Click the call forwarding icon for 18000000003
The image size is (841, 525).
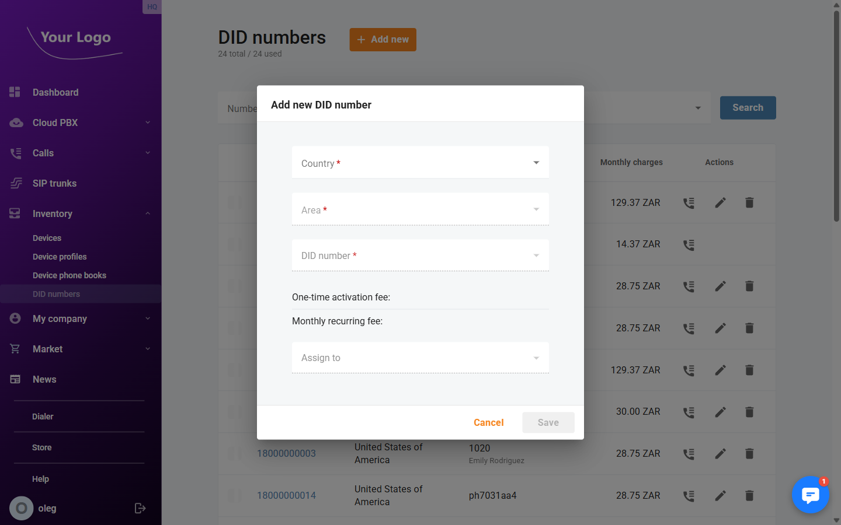689,453
